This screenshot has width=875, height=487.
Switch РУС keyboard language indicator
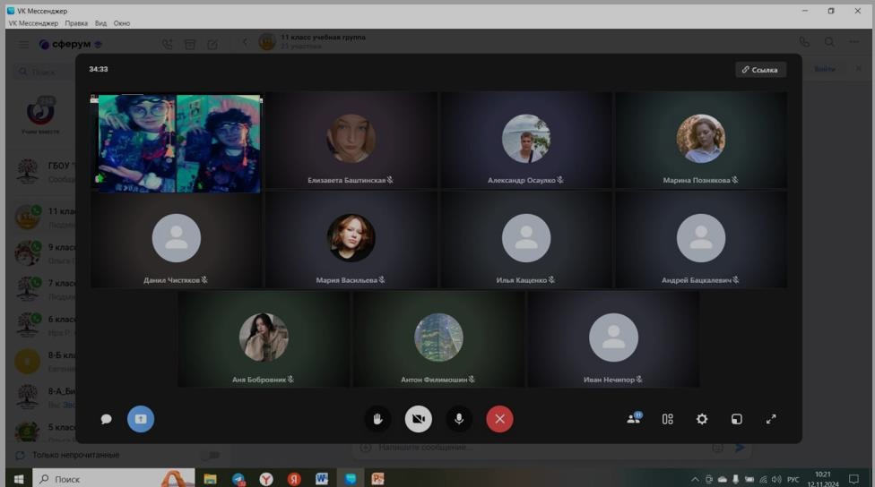[793, 479]
